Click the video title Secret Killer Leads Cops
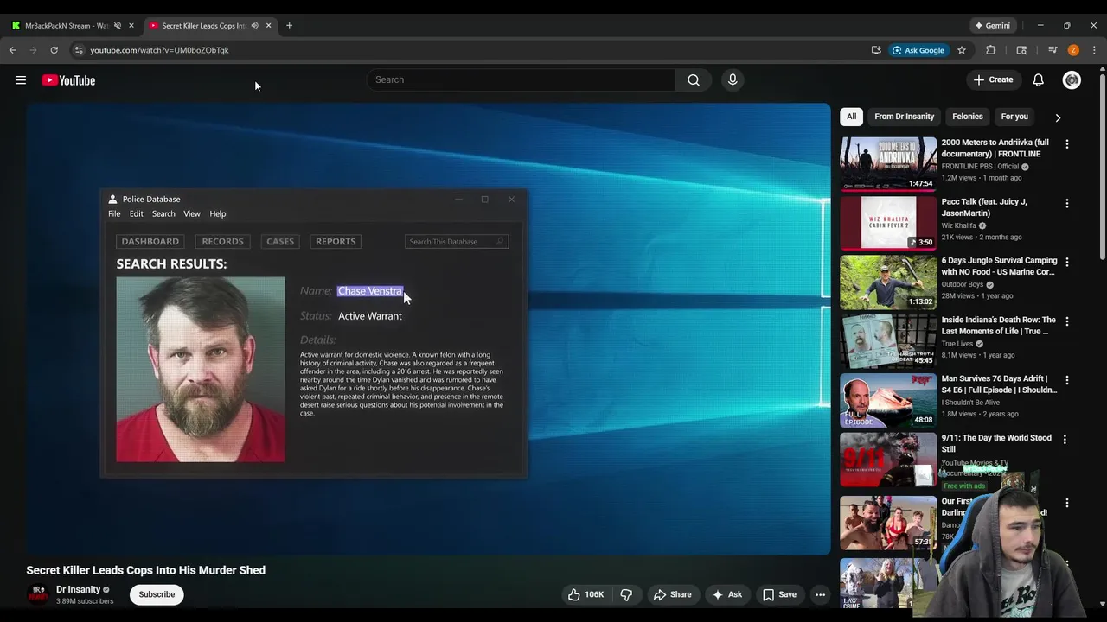Viewport: 1107px width, 622px height. tap(145, 570)
